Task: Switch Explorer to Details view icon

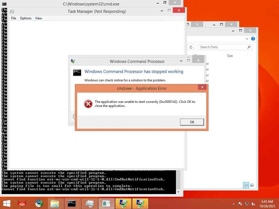Action: point(246,185)
